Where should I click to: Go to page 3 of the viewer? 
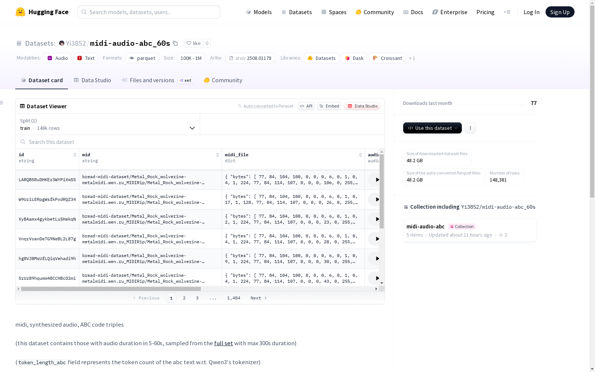point(197,298)
